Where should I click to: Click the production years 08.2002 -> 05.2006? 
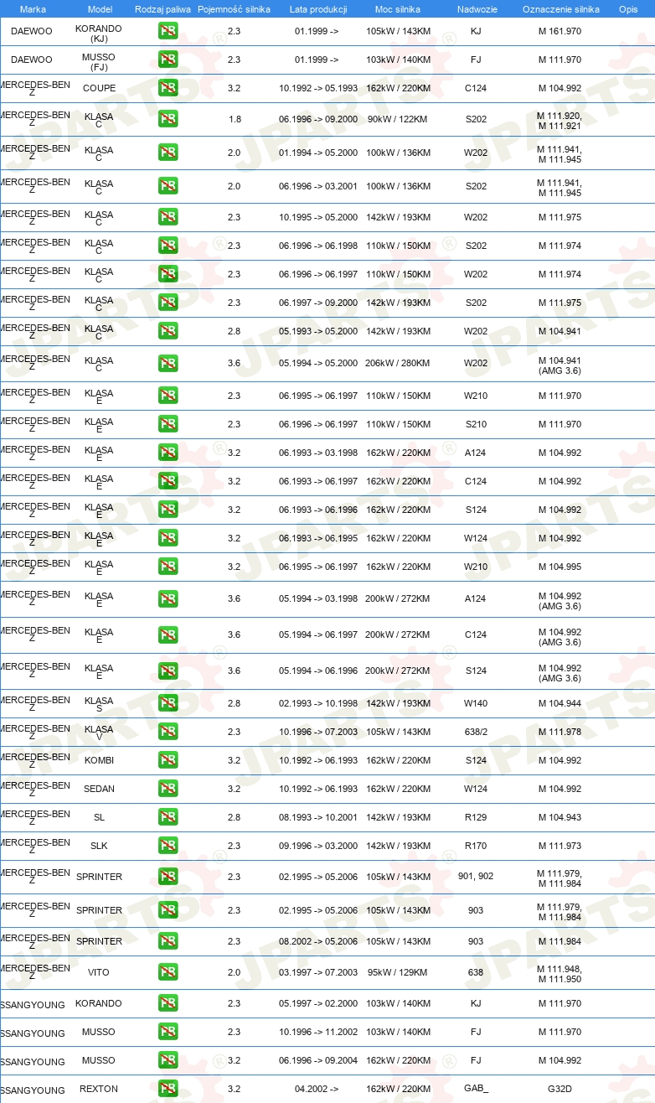pos(318,941)
